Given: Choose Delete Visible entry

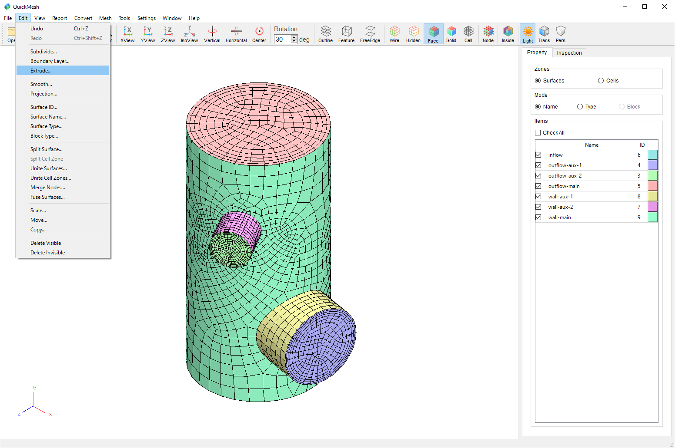Looking at the screenshot, I should 63,243.
